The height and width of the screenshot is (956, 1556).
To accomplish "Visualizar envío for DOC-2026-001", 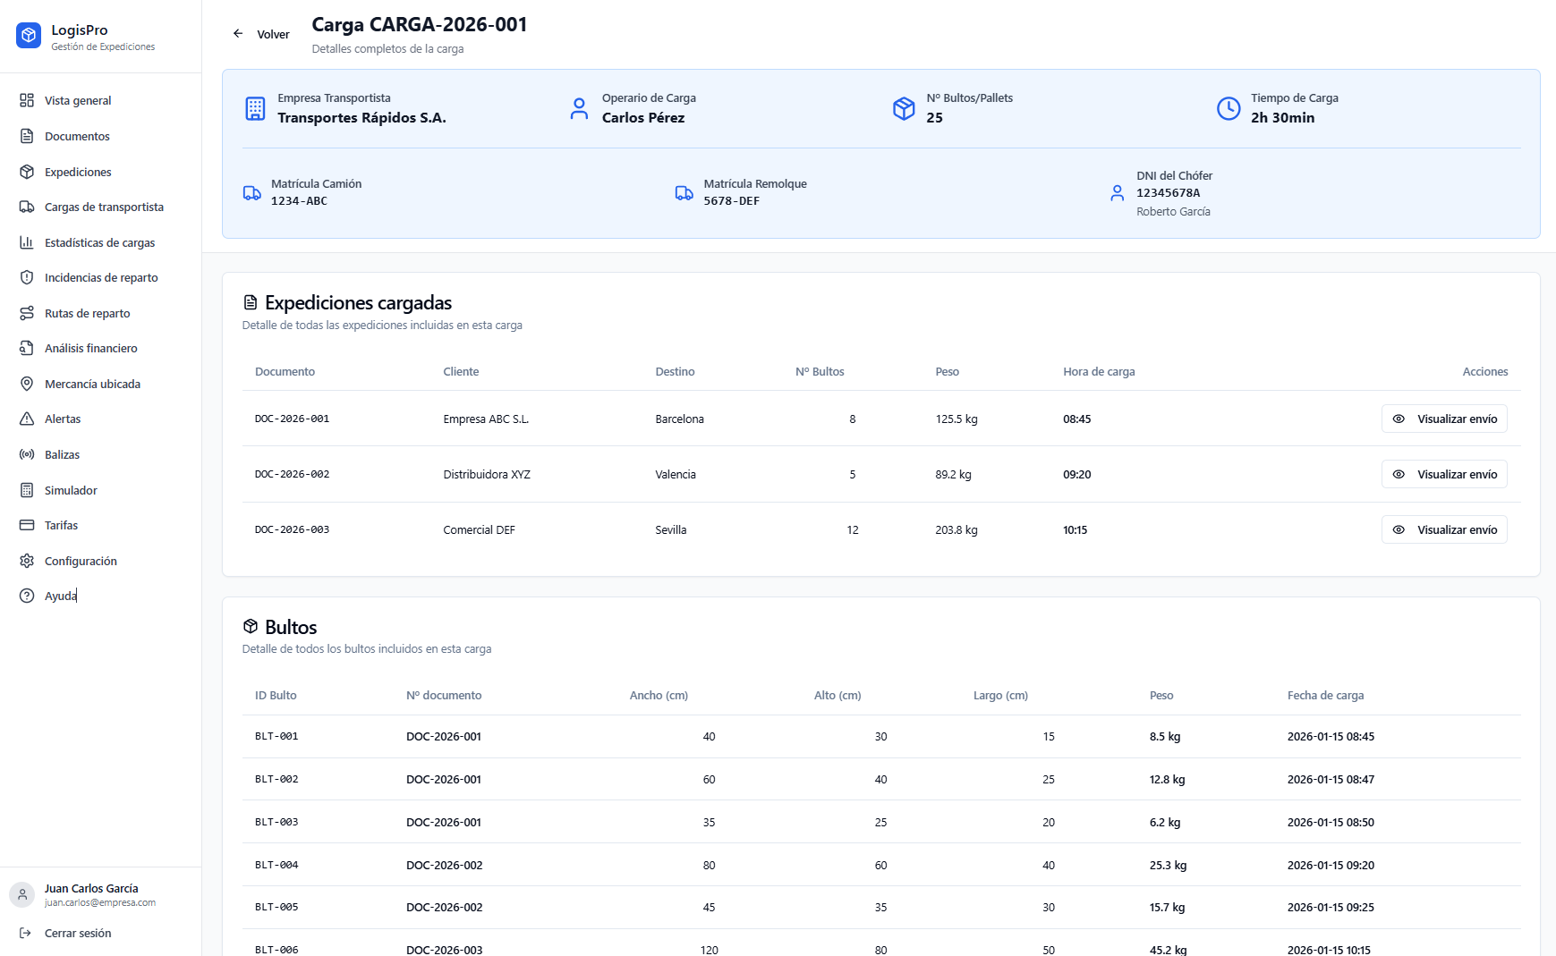I will pyautogui.click(x=1443, y=419).
